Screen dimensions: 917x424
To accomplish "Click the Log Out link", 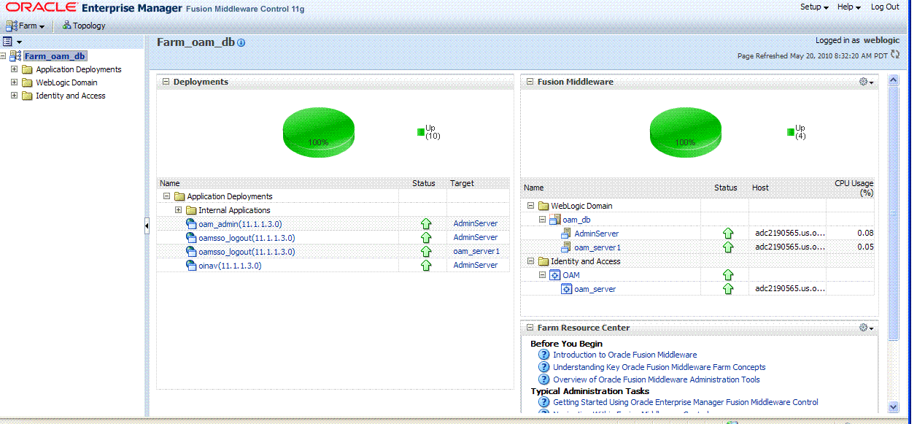I will (x=884, y=7).
